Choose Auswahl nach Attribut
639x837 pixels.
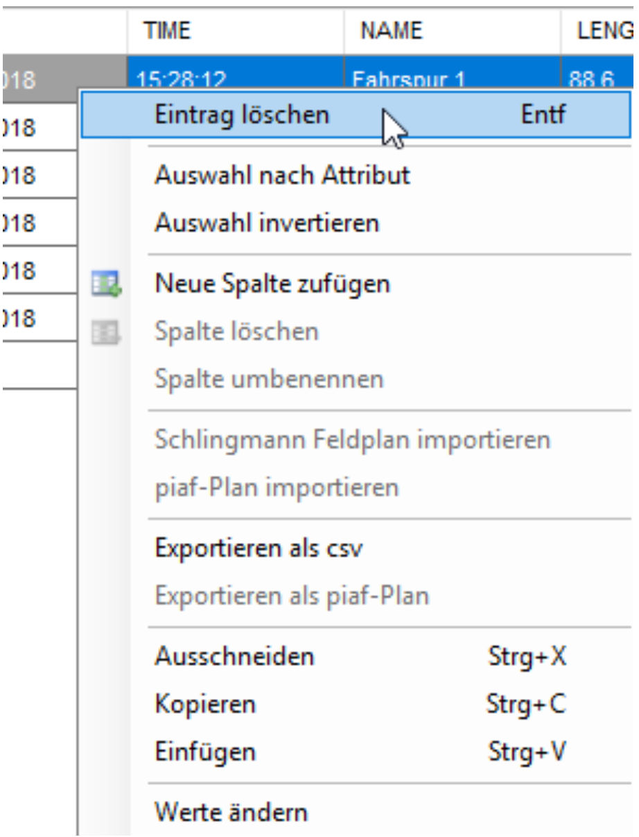click(x=282, y=175)
